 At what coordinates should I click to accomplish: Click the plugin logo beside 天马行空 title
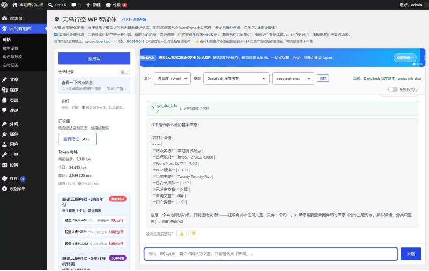57,19
